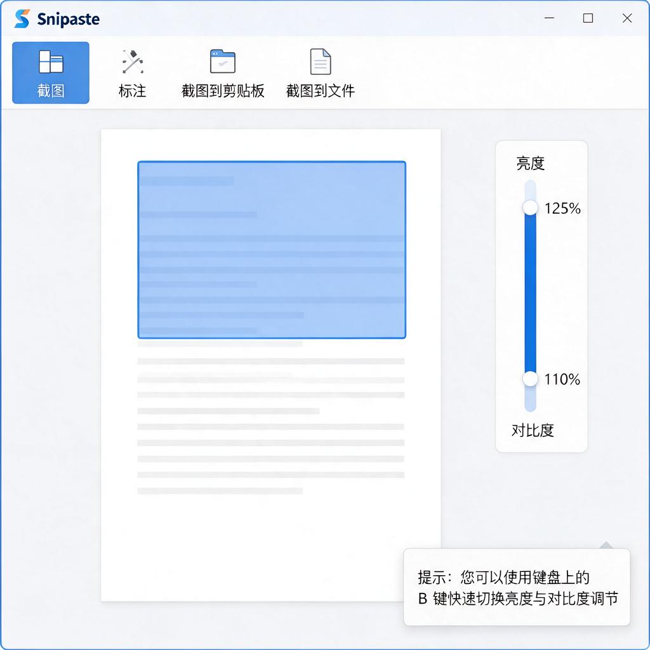
Task: Click the Snipaste title text
Action: click(x=69, y=19)
